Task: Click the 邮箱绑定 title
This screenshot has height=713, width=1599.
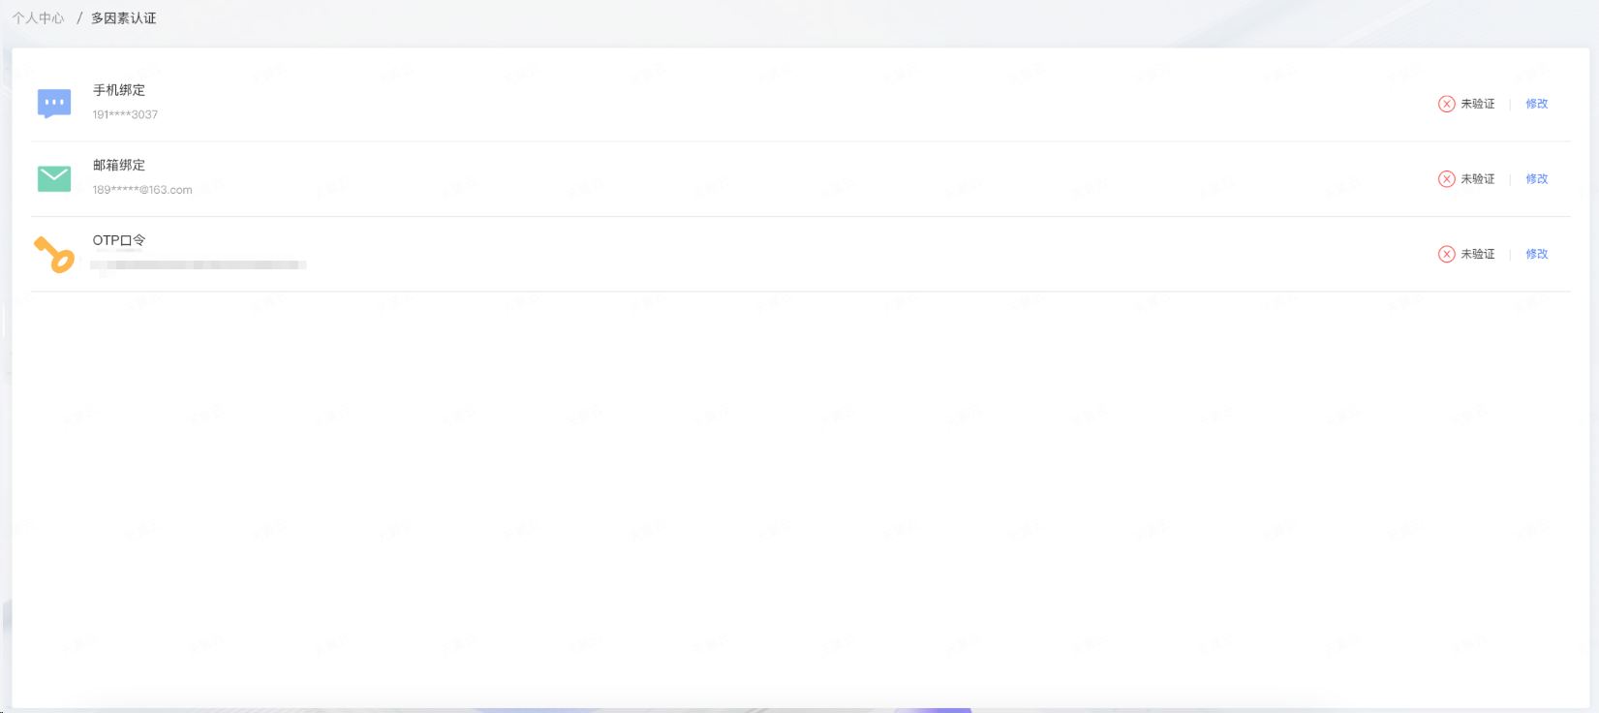Action: 119,166
